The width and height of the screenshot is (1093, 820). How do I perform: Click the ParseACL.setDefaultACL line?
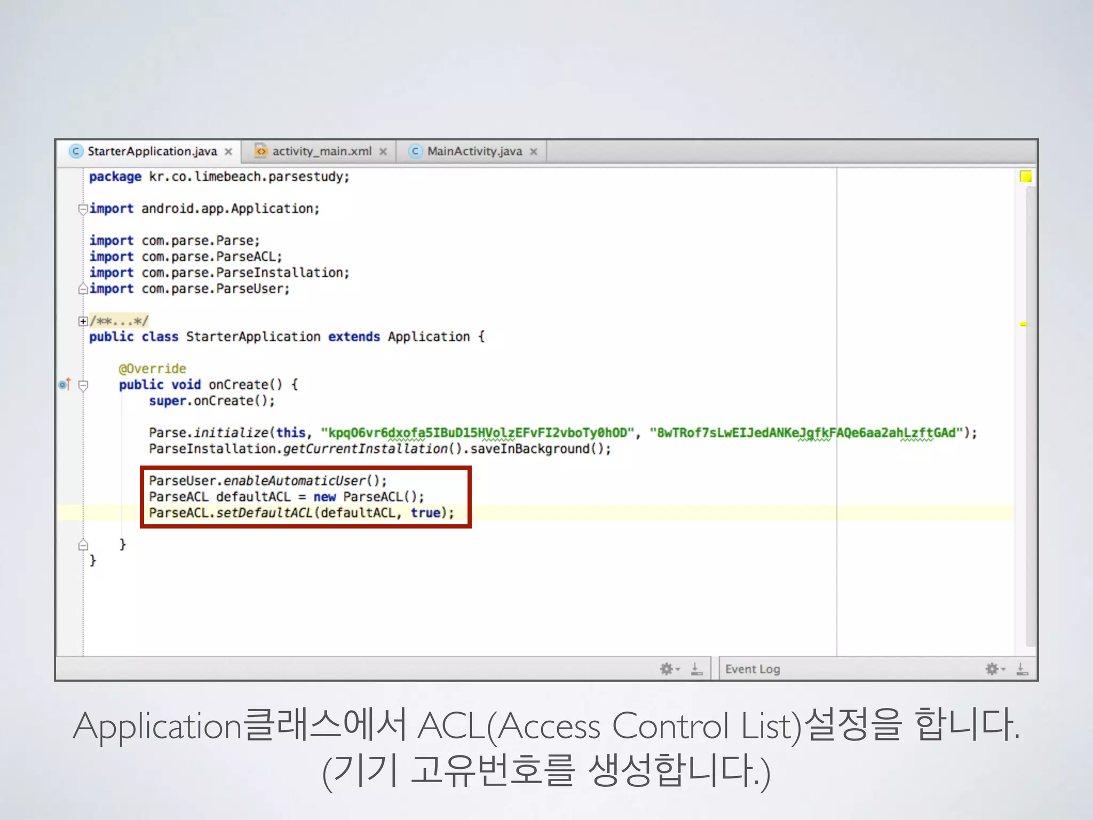coord(302,513)
